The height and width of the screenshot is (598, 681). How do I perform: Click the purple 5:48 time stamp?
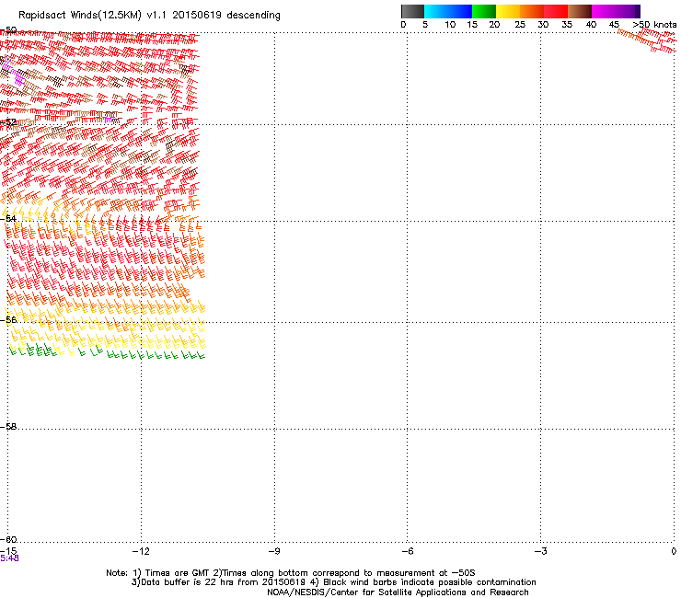tap(9, 558)
